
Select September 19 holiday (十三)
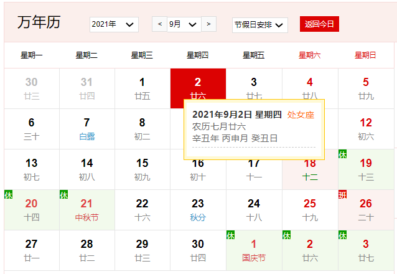point(366,169)
